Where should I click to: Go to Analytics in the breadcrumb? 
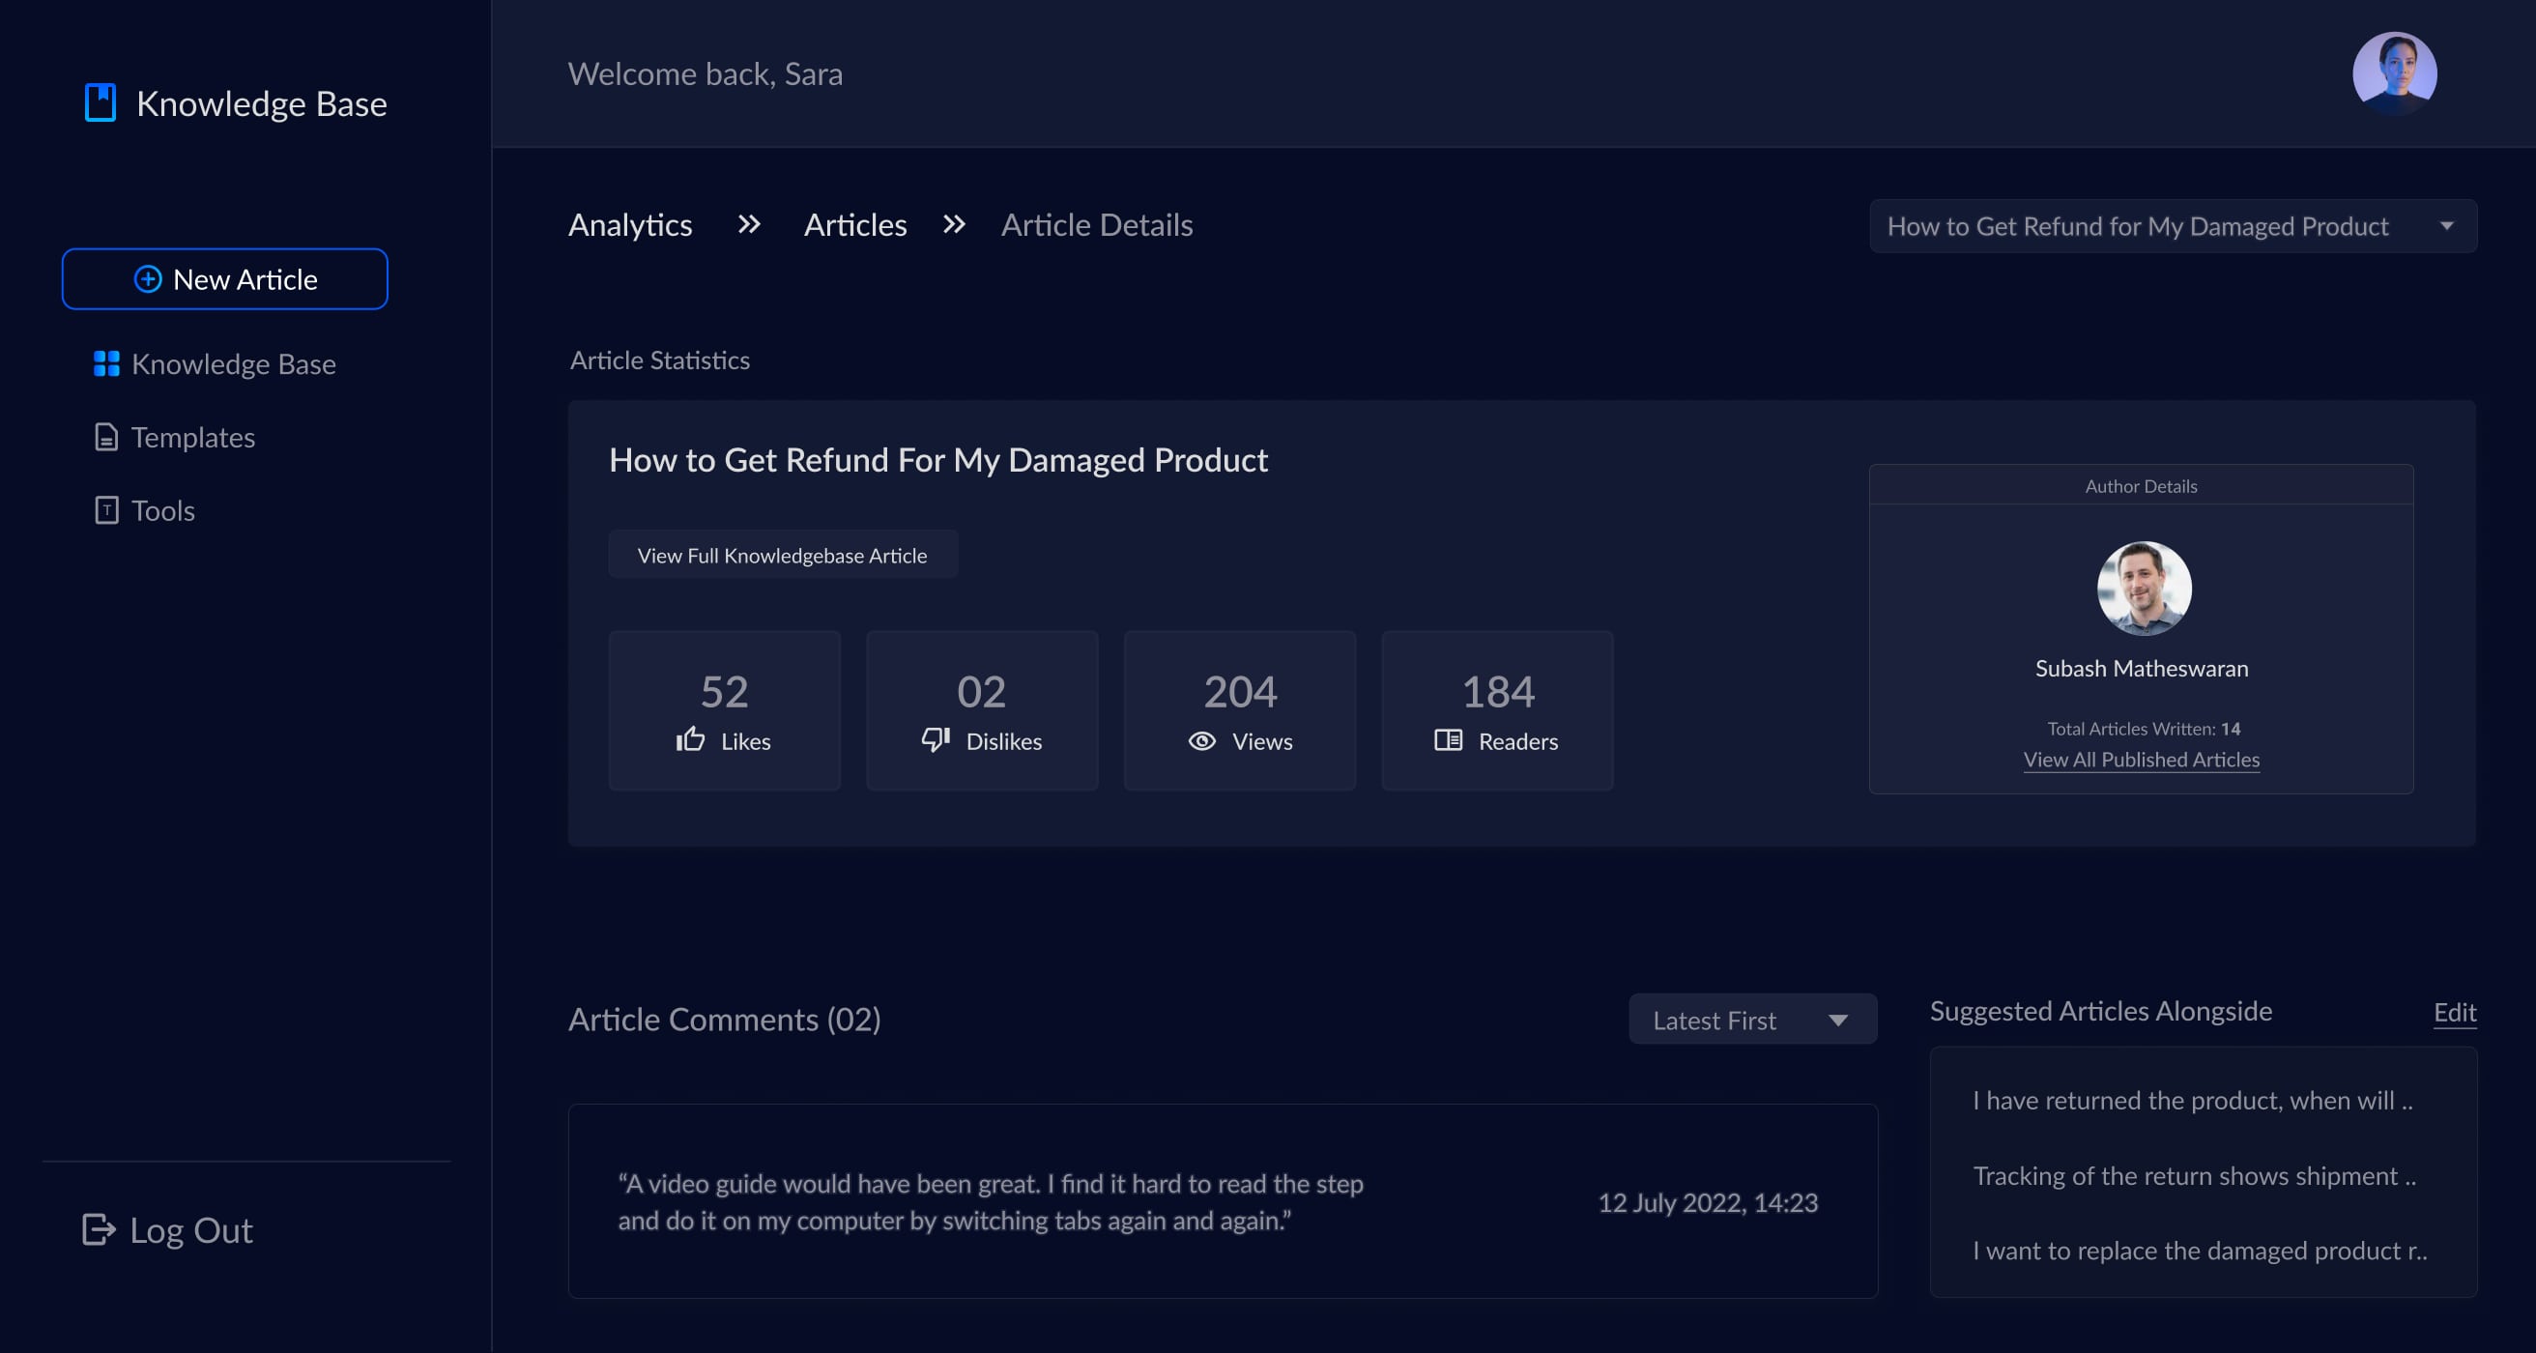point(630,225)
